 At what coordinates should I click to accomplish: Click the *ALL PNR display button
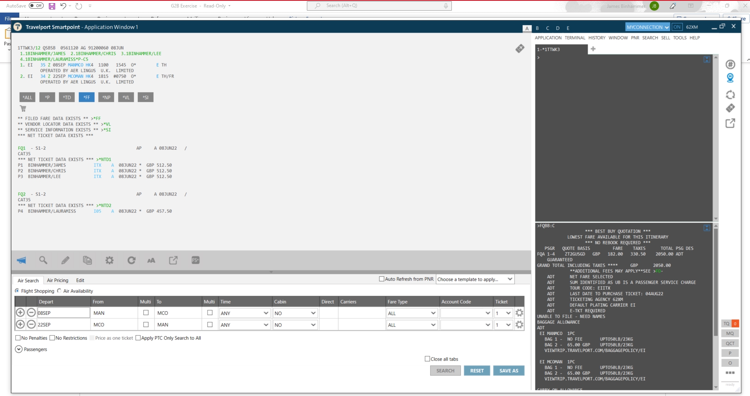coord(28,97)
